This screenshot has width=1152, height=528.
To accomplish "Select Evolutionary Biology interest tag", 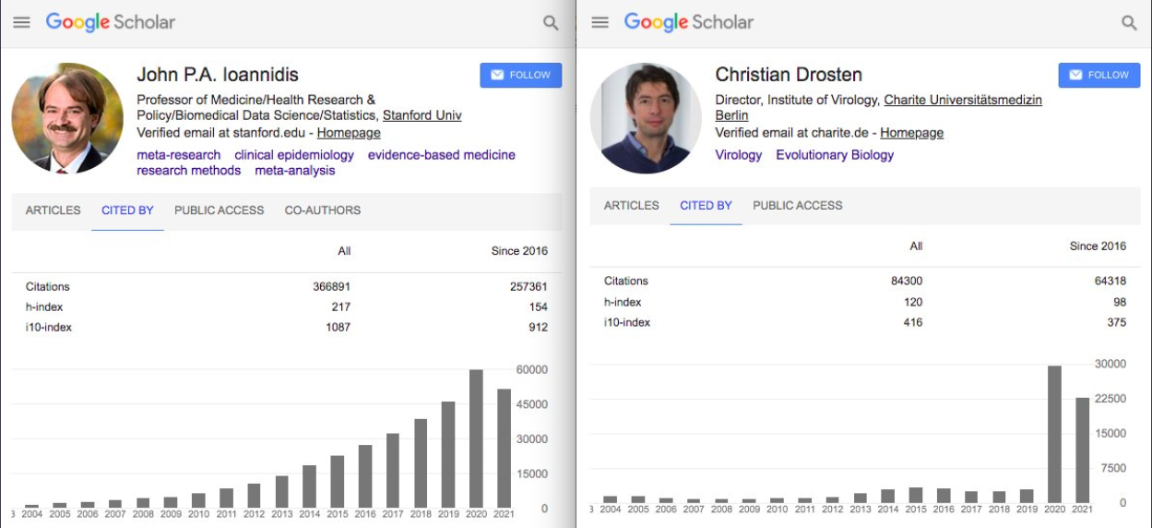I will coord(835,155).
